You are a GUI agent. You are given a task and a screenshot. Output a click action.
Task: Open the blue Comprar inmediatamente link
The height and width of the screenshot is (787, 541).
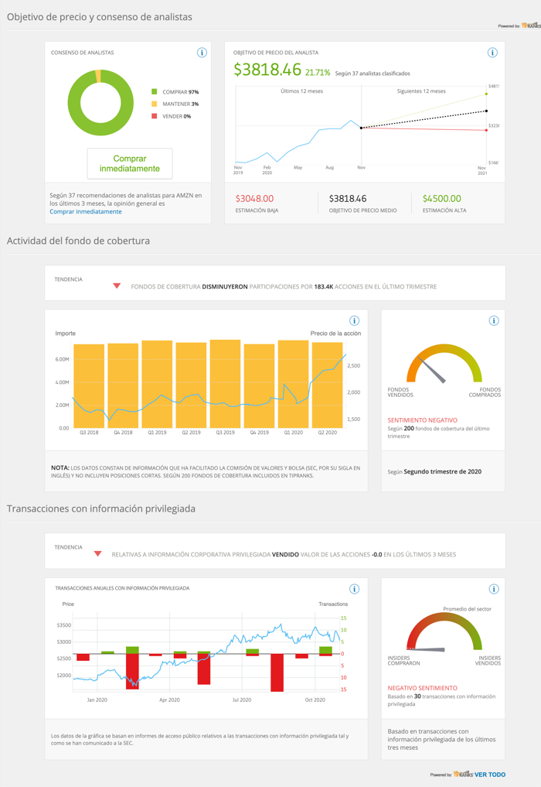point(85,212)
